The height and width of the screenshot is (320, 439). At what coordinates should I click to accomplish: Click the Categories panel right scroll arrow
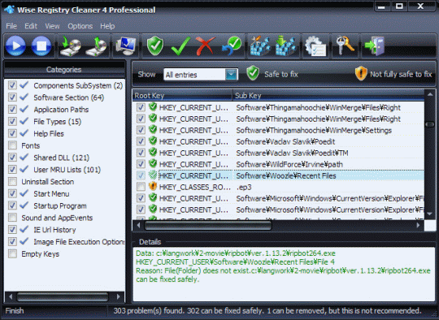[119, 296]
